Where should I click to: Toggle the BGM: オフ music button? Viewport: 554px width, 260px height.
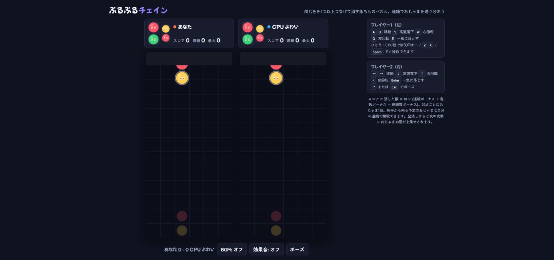[x=232, y=249]
